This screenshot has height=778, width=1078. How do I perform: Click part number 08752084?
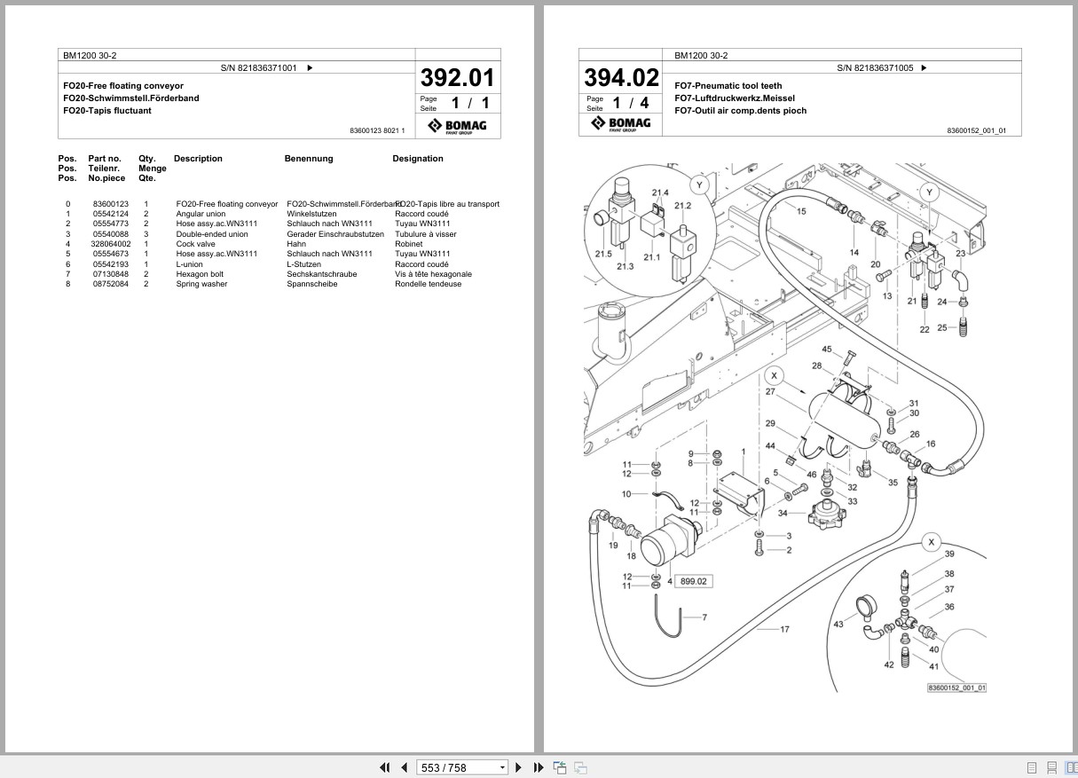(x=110, y=284)
